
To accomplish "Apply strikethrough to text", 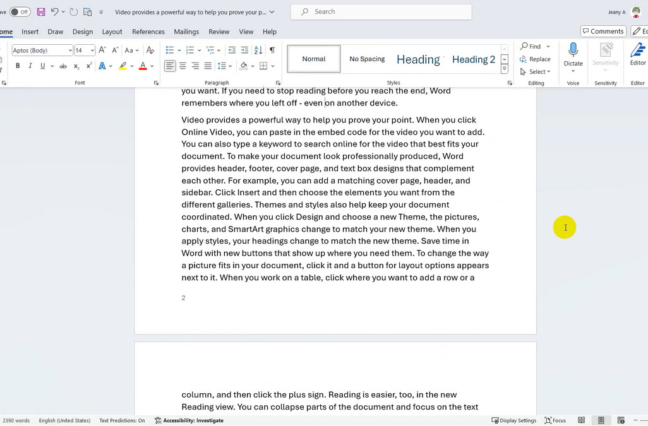I will [63, 66].
